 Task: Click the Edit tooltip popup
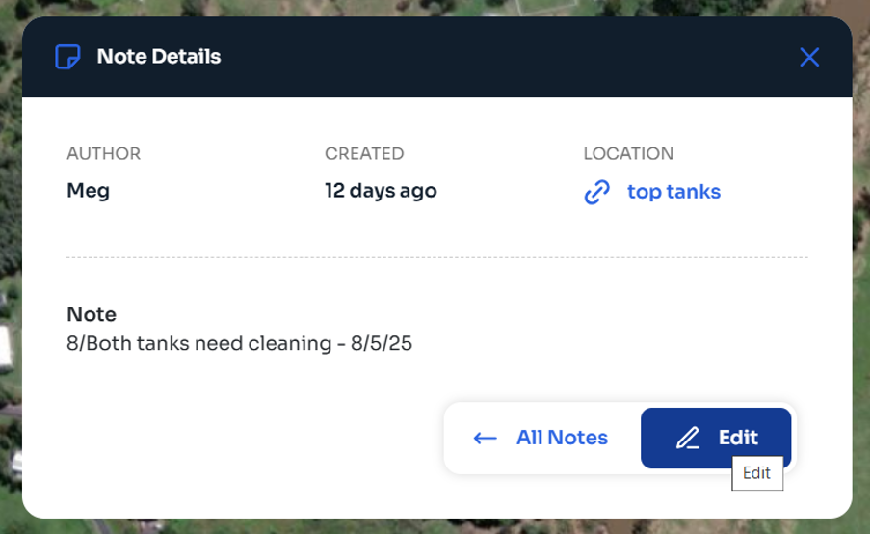pyautogui.click(x=757, y=473)
